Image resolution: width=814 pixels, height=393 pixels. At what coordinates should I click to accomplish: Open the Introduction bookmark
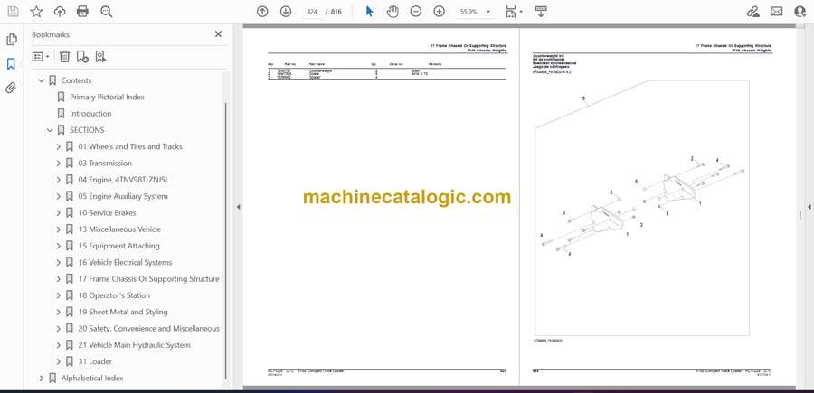(x=90, y=114)
